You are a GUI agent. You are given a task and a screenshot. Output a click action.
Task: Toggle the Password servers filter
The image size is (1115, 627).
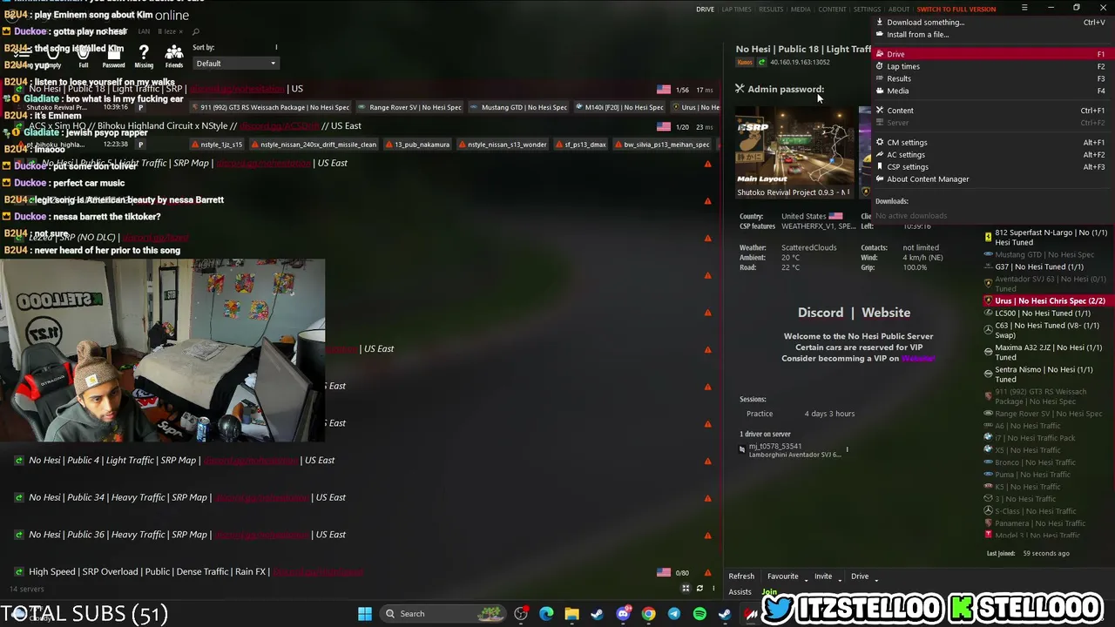coord(113,57)
